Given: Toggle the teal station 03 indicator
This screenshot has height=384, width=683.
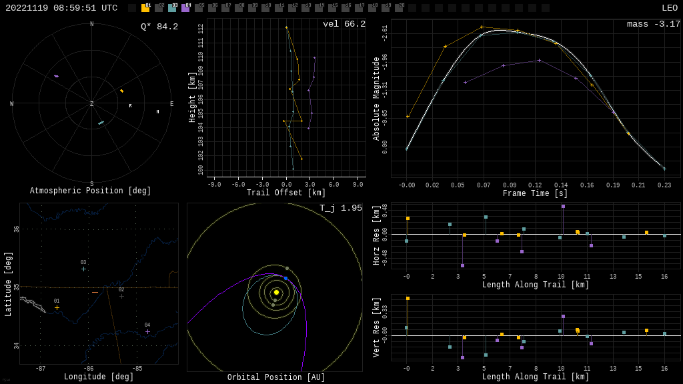Looking at the screenshot, I should pos(172,8).
